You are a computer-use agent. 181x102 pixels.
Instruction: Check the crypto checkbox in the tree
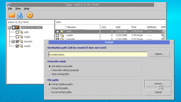[x=17, y=37]
